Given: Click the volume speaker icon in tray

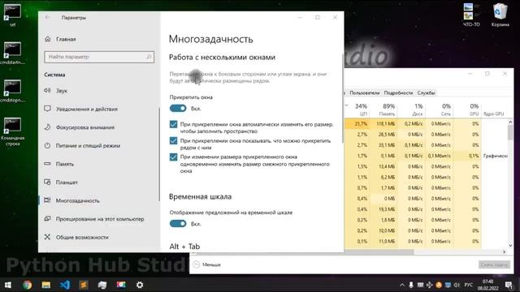Looking at the screenshot, I should tap(457, 285).
